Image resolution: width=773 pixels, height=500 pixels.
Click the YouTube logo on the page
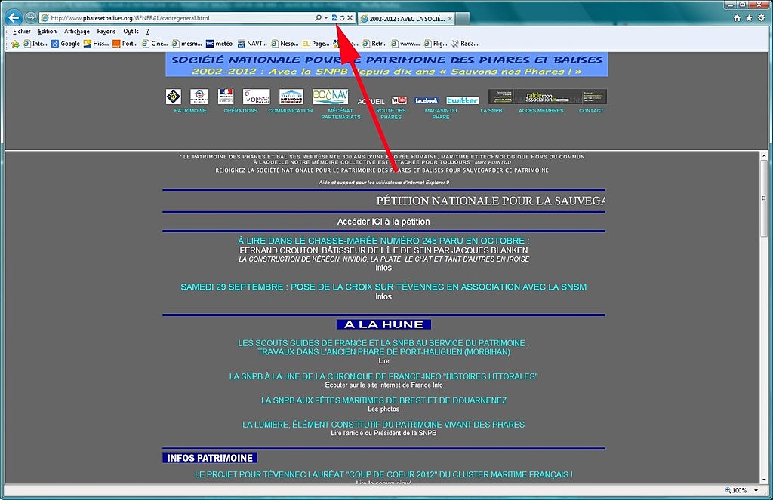tap(399, 100)
